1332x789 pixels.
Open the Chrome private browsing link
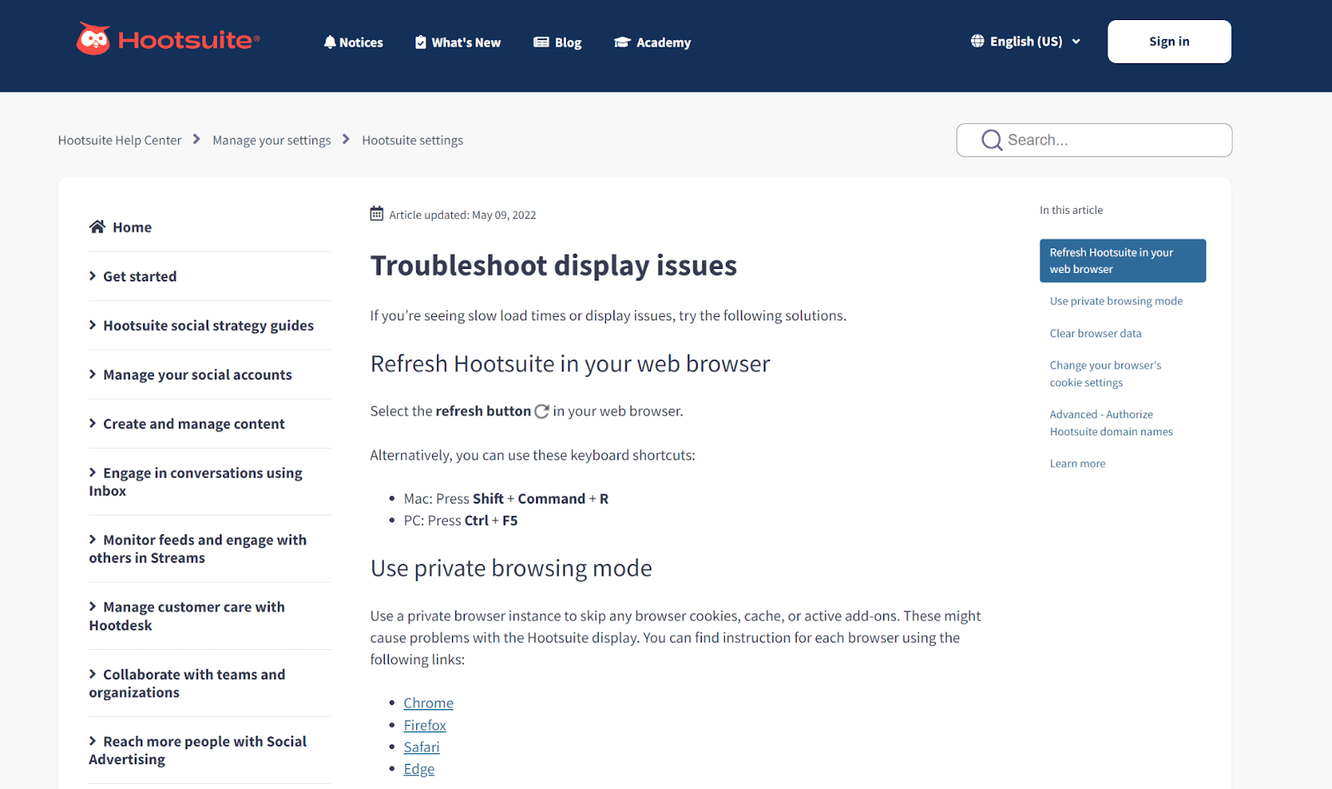point(428,703)
